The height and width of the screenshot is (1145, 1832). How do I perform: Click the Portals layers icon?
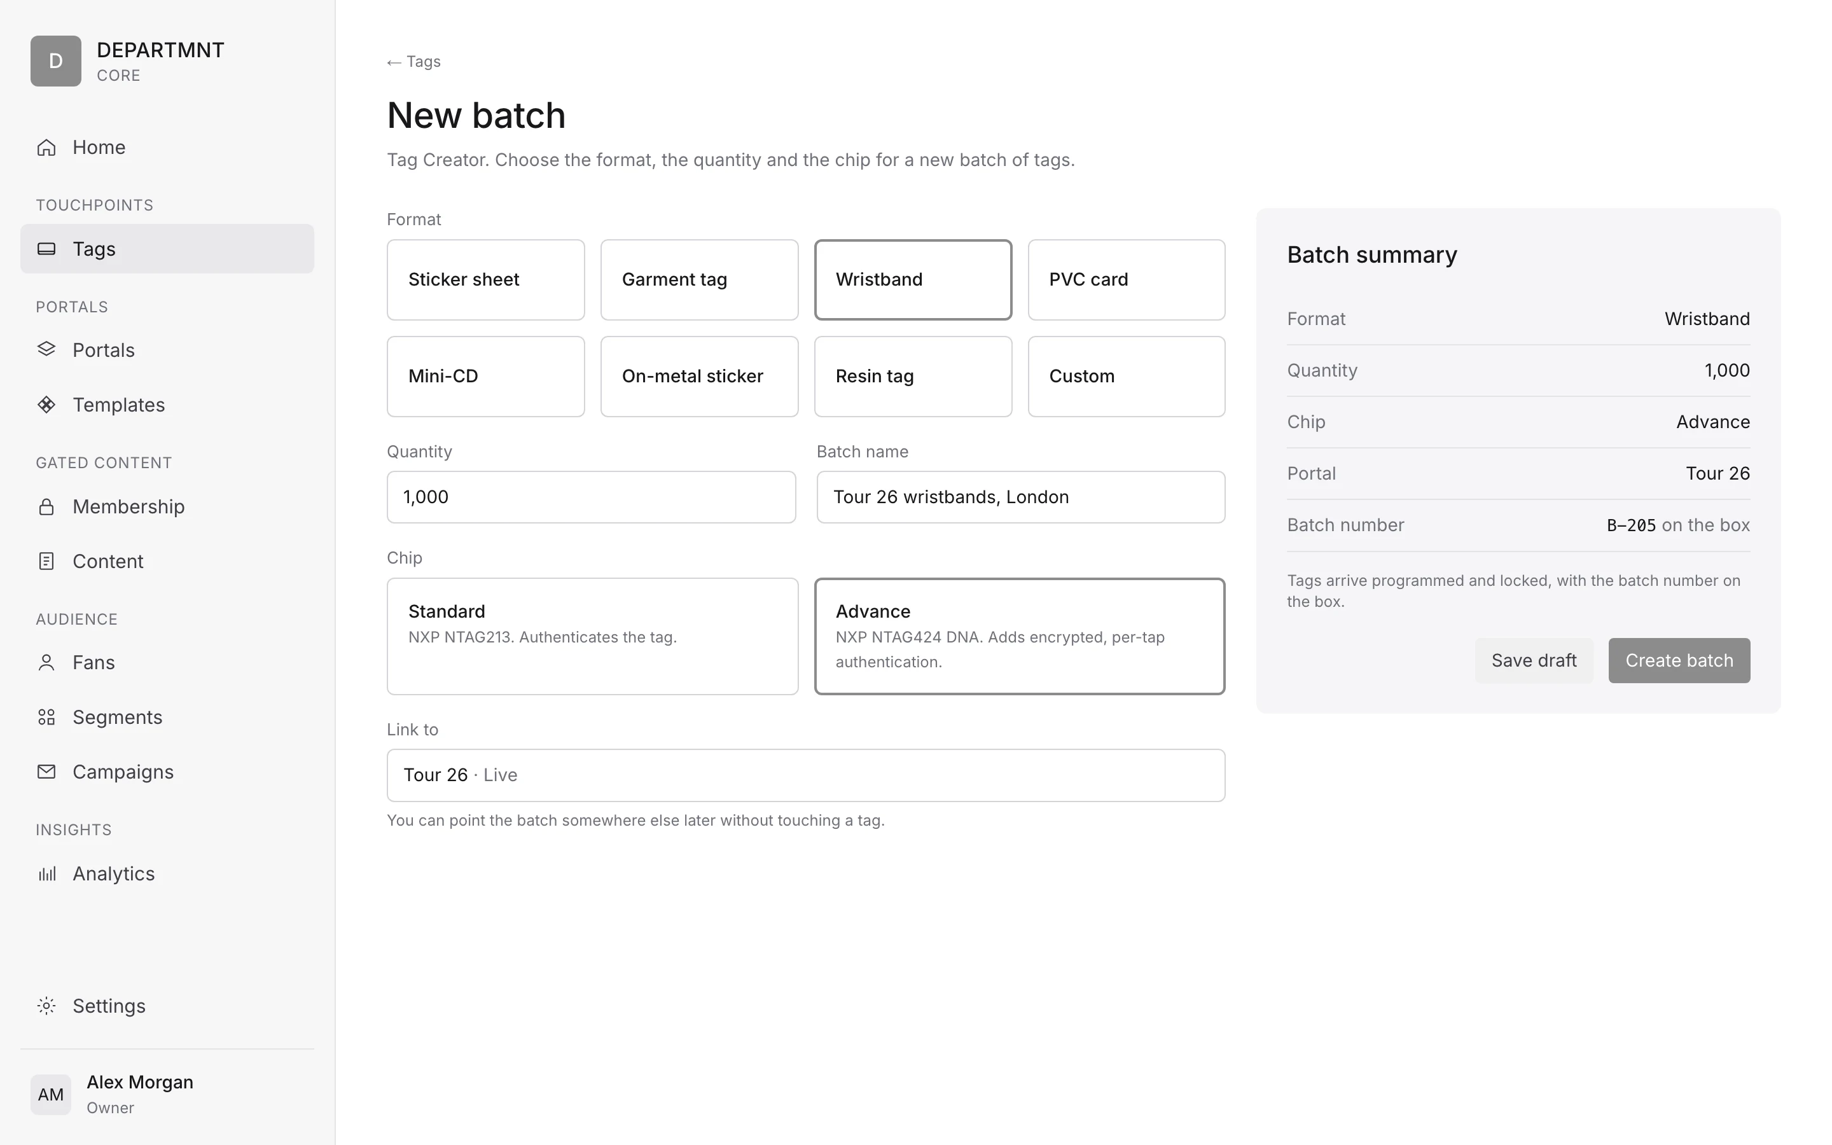[x=46, y=349]
